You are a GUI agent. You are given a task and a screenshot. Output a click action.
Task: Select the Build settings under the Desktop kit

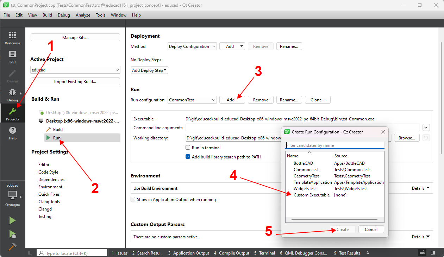point(58,130)
